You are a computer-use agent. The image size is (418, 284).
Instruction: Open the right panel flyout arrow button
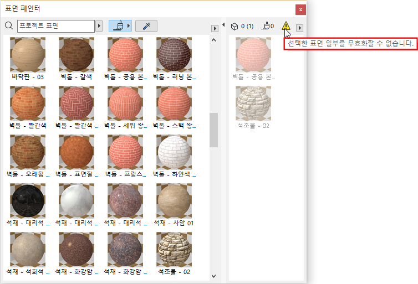pos(299,28)
